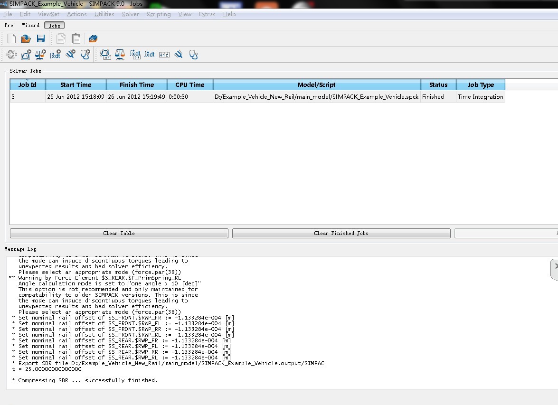
Task: Switch to the Wizard tab
Action: [x=30, y=25]
